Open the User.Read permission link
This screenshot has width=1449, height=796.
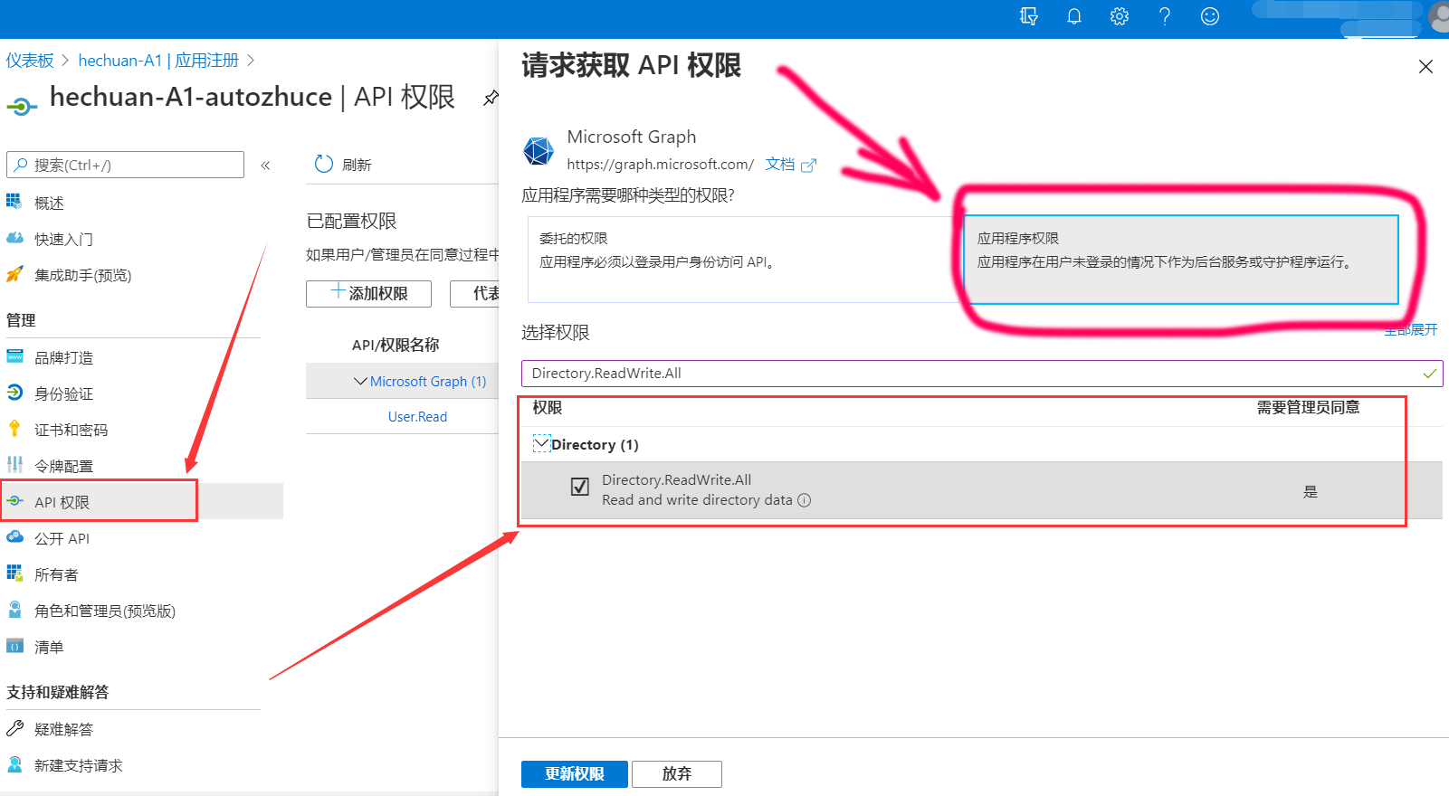(x=417, y=417)
